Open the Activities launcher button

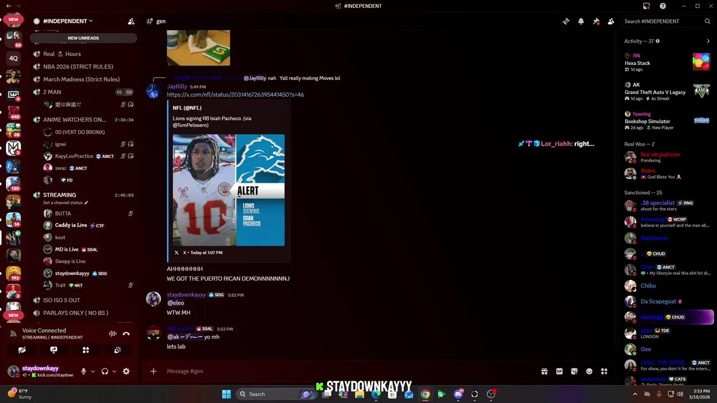[x=86, y=350]
